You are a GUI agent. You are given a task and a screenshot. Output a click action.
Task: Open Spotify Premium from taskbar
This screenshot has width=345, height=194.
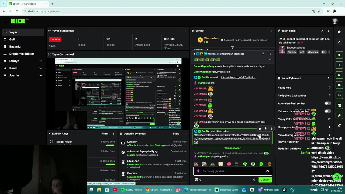[131, 190]
